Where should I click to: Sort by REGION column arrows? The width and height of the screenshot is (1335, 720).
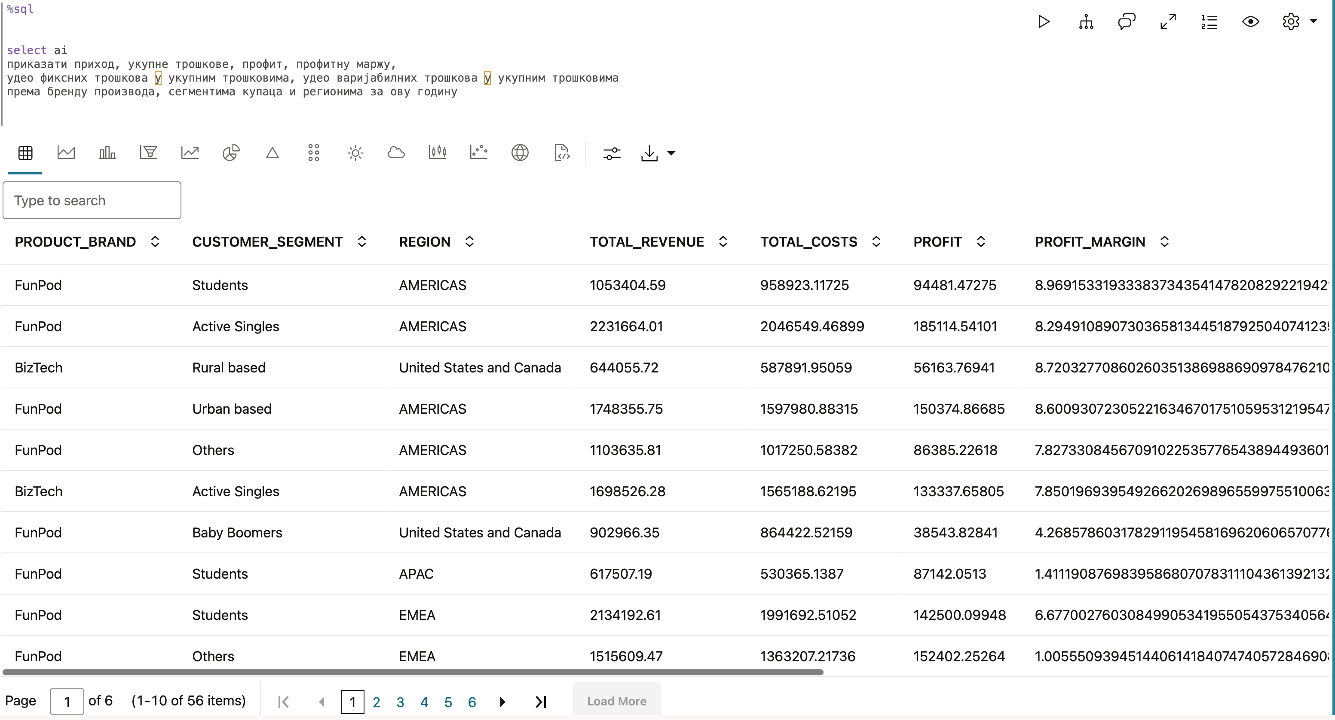point(469,242)
